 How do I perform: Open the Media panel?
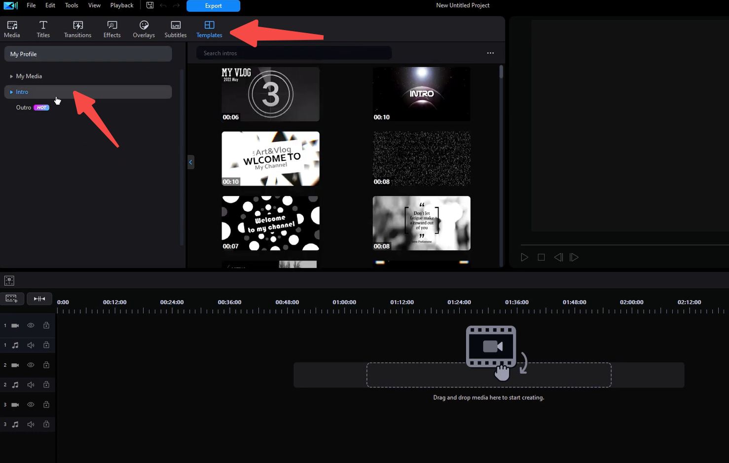[12, 29]
